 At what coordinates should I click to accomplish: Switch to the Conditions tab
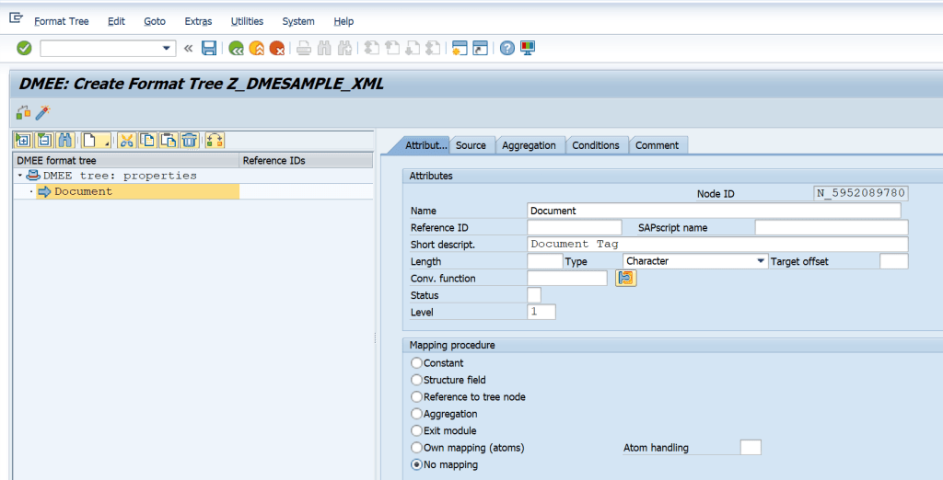596,145
